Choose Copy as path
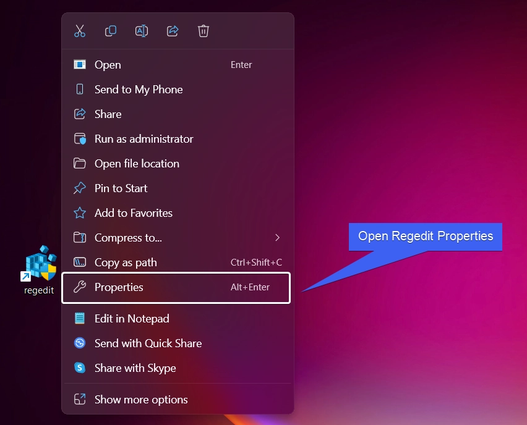Screen dimensions: 527x425 (178, 262)
